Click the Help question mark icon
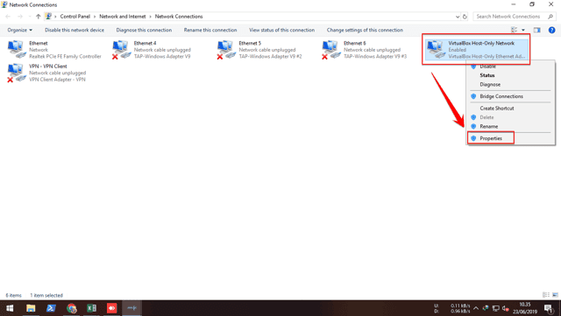Screen dimensions: 561x316 pos(551,30)
